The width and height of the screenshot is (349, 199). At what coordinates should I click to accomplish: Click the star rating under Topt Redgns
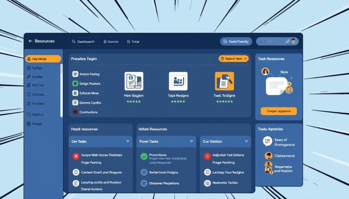point(178,101)
